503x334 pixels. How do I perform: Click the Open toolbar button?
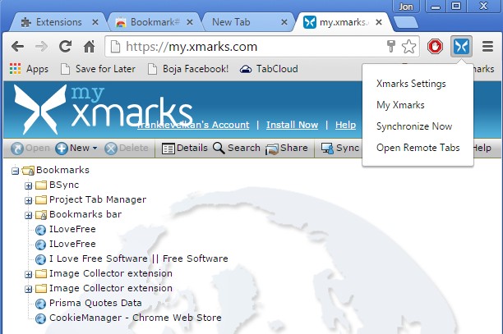coord(30,149)
